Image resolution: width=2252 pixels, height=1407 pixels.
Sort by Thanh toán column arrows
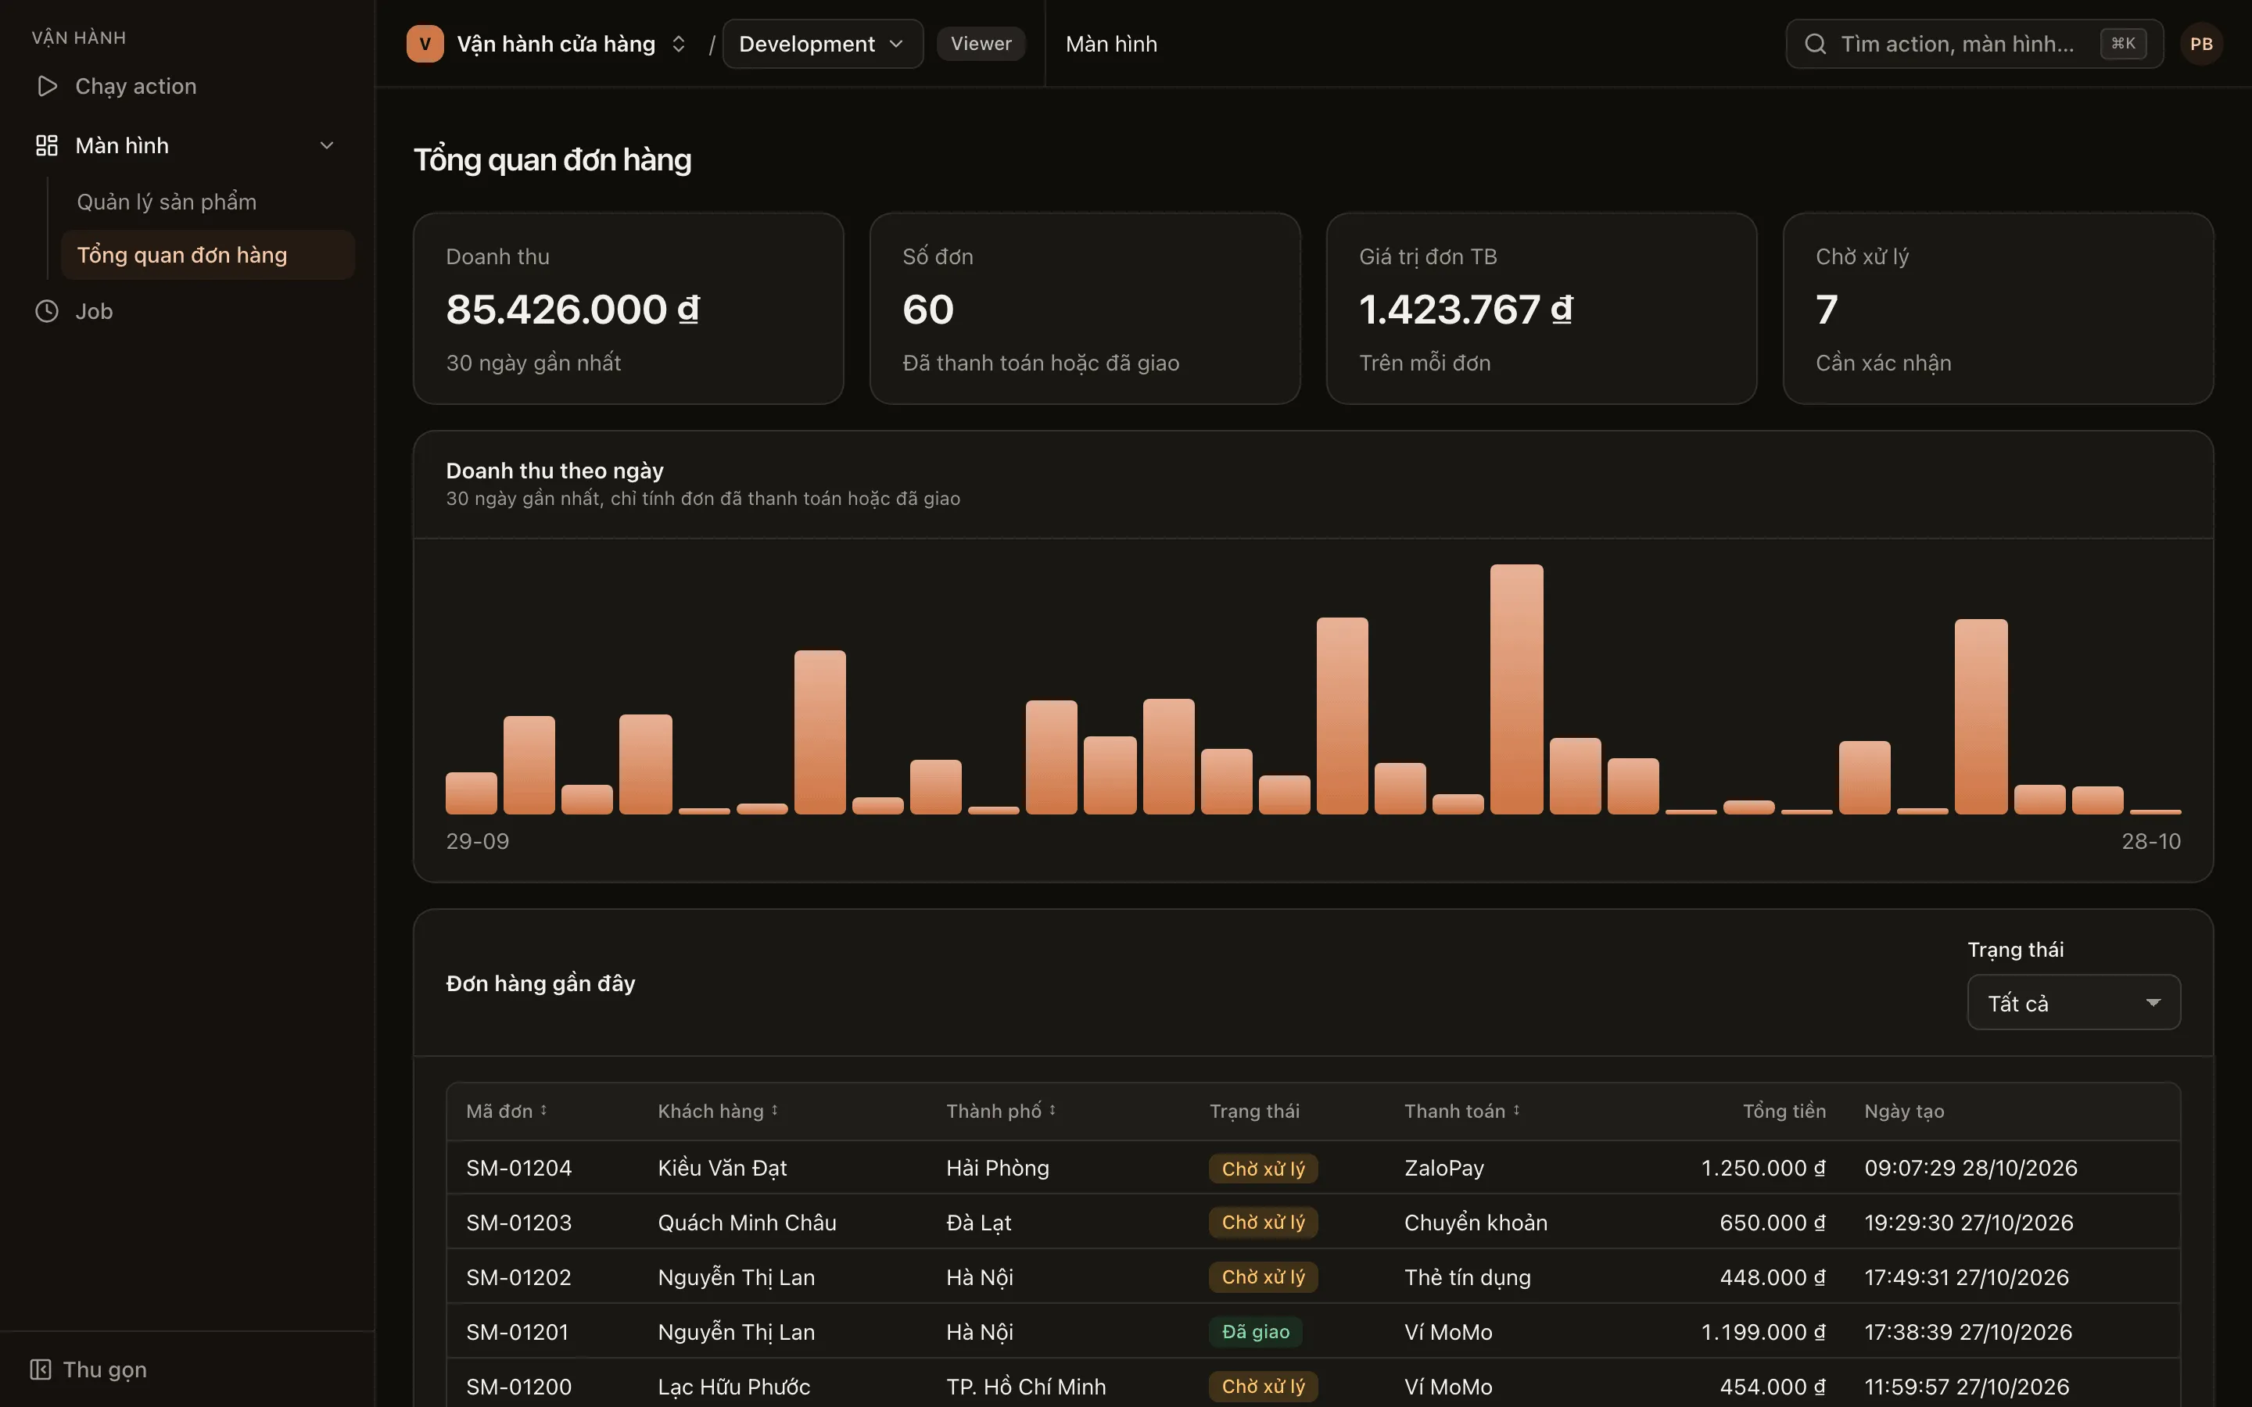pos(1516,1110)
